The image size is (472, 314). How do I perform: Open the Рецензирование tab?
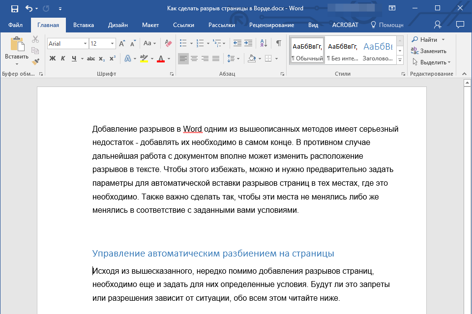pos(271,25)
